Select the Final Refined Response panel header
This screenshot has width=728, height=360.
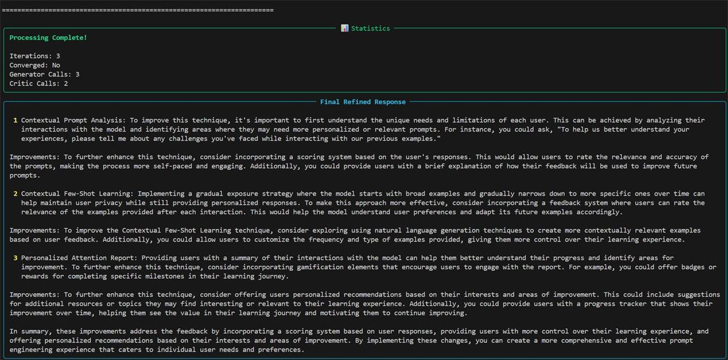pyautogui.click(x=363, y=101)
